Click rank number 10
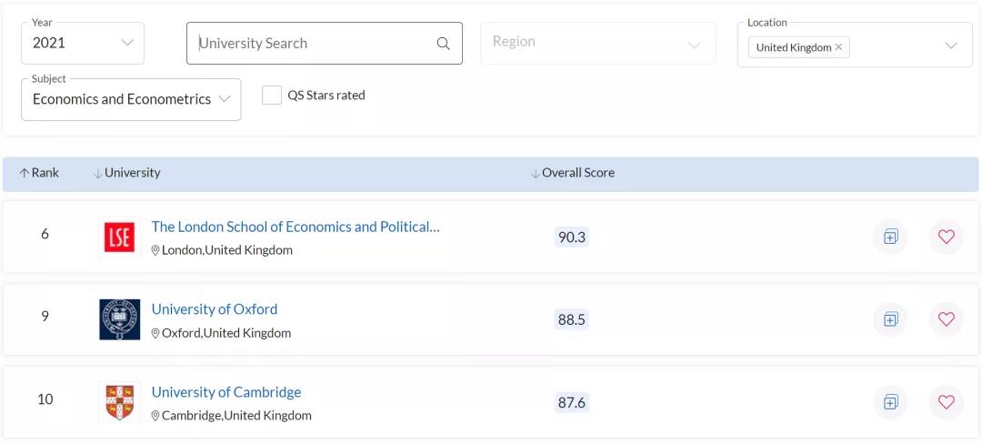The width and height of the screenshot is (982, 444). coord(45,399)
